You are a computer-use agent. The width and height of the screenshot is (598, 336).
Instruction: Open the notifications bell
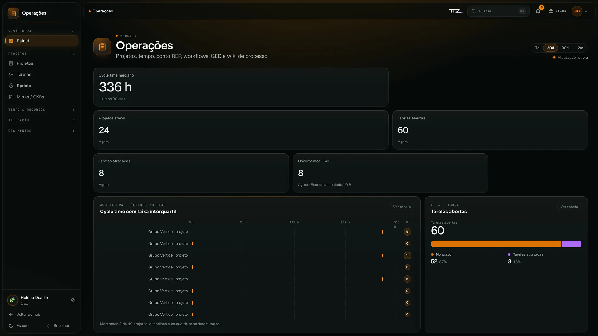pyautogui.click(x=538, y=11)
